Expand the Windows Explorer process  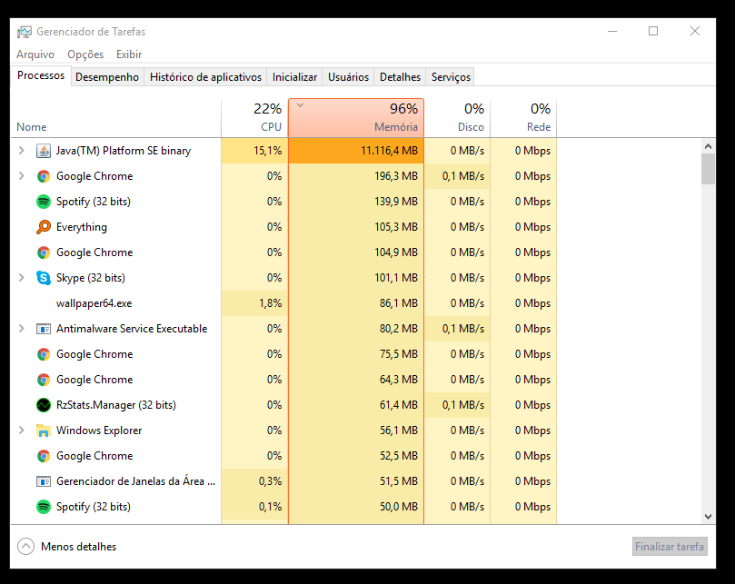pos(21,430)
